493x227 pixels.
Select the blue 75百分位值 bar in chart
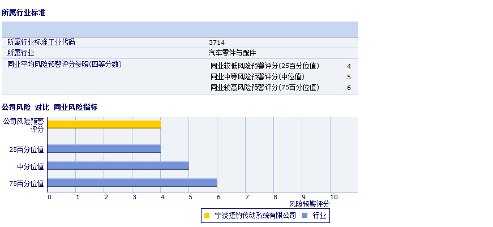pyautogui.click(x=132, y=183)
